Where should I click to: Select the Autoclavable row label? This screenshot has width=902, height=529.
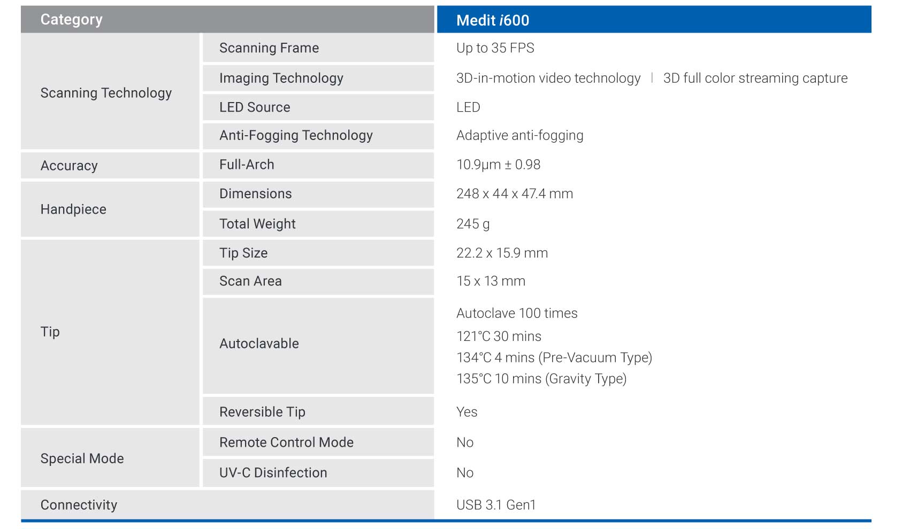318,346
